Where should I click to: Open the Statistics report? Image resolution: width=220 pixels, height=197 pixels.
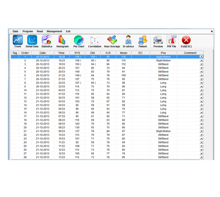point(47,41)
